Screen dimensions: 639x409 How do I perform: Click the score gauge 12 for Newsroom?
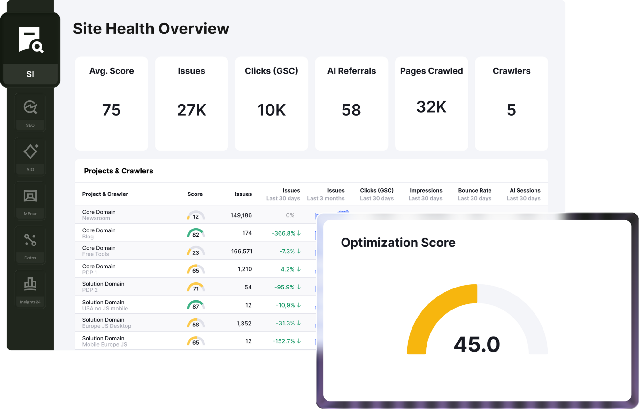(196, 215)
